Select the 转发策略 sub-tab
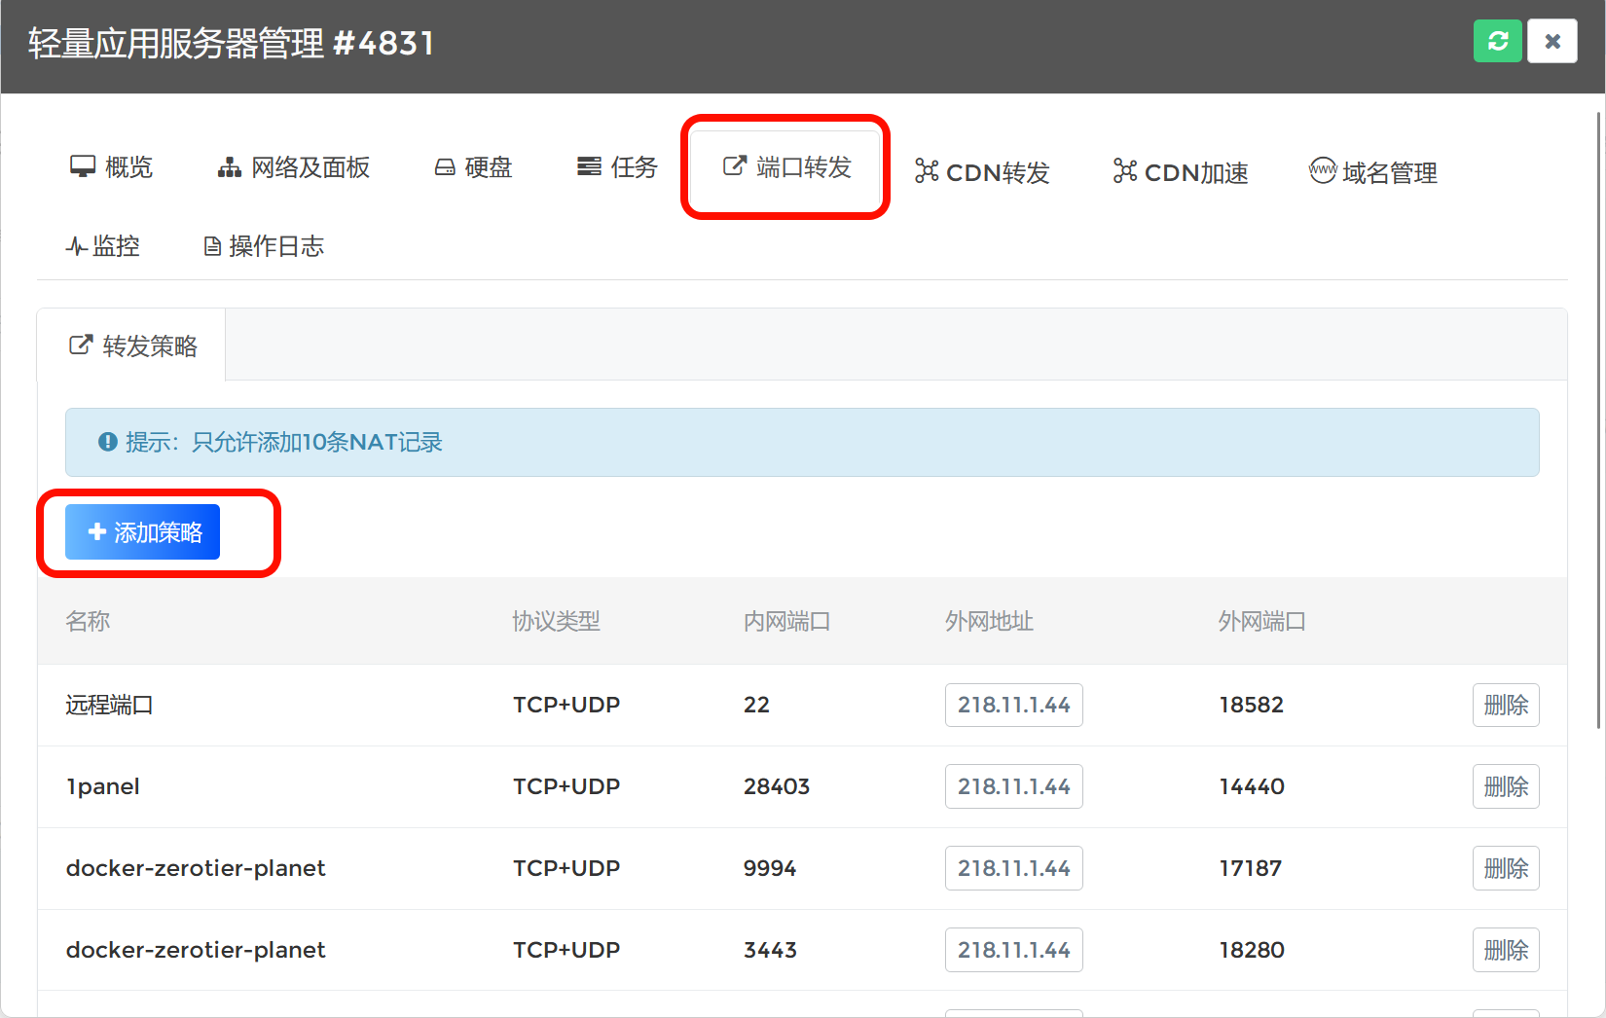Screen dimensions: 1606x1018 tap(132, 345)
